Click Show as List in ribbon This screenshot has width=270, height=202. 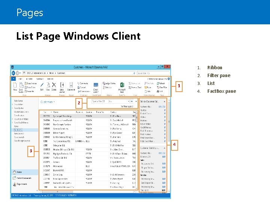134,83
